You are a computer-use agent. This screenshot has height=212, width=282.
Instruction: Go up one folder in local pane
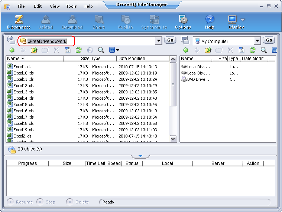click(208, 50)
